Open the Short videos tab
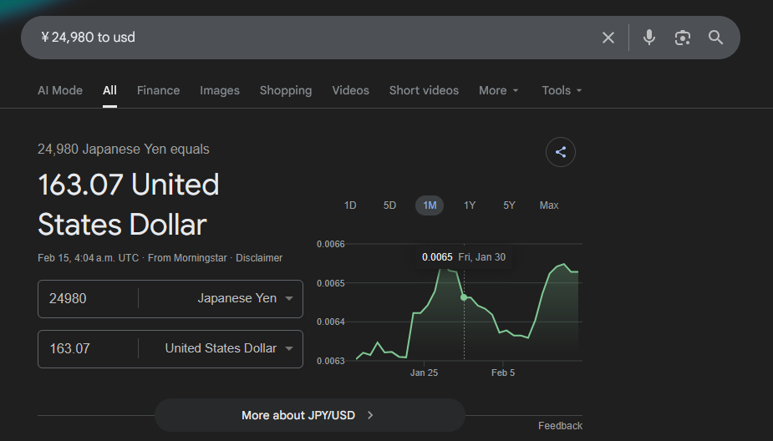Image resolution: width=773 pixels, height=441 pixels. (424, 91)
